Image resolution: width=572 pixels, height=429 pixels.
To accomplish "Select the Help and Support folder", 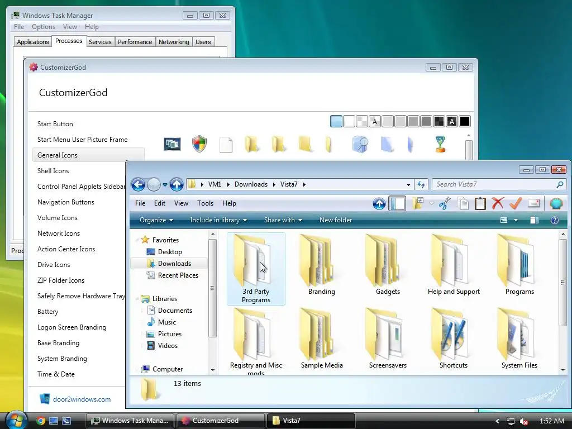I will [x=454, y=265].
